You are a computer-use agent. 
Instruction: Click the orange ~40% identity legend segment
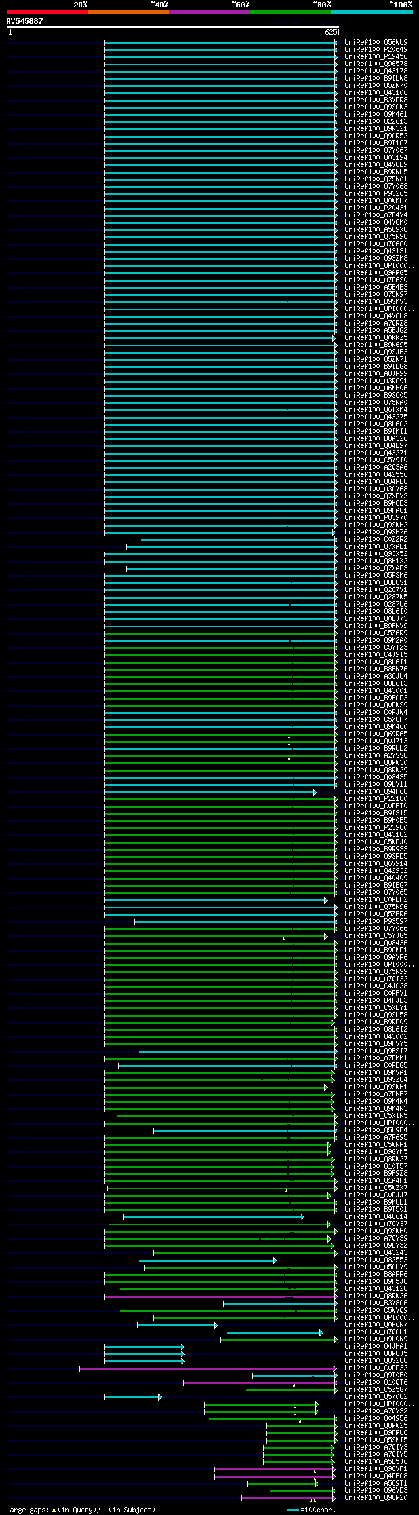[x=128, y=12]
